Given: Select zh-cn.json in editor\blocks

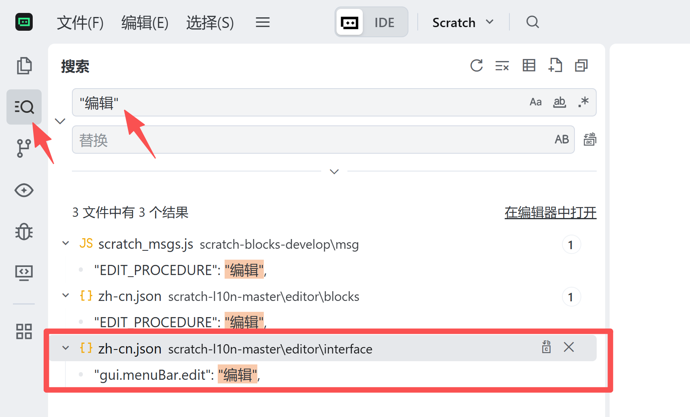Looking at the screenshot, I should coord(322,296).
